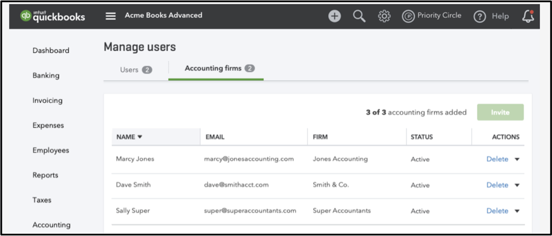The height and width of the screenshot is (236, 552).
Task: Click the Jones Accounting firm cell
Action: point(340,159)
